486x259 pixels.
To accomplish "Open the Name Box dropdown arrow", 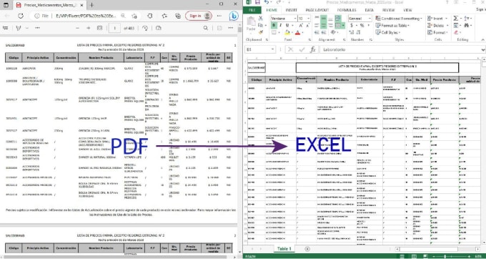I will 273,49.
